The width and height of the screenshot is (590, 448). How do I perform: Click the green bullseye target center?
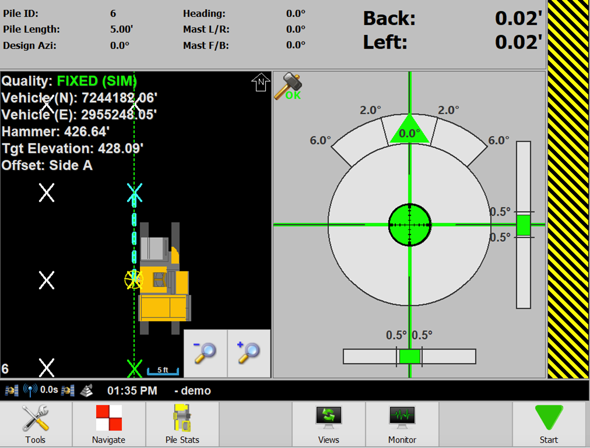(x=410, y=224)
